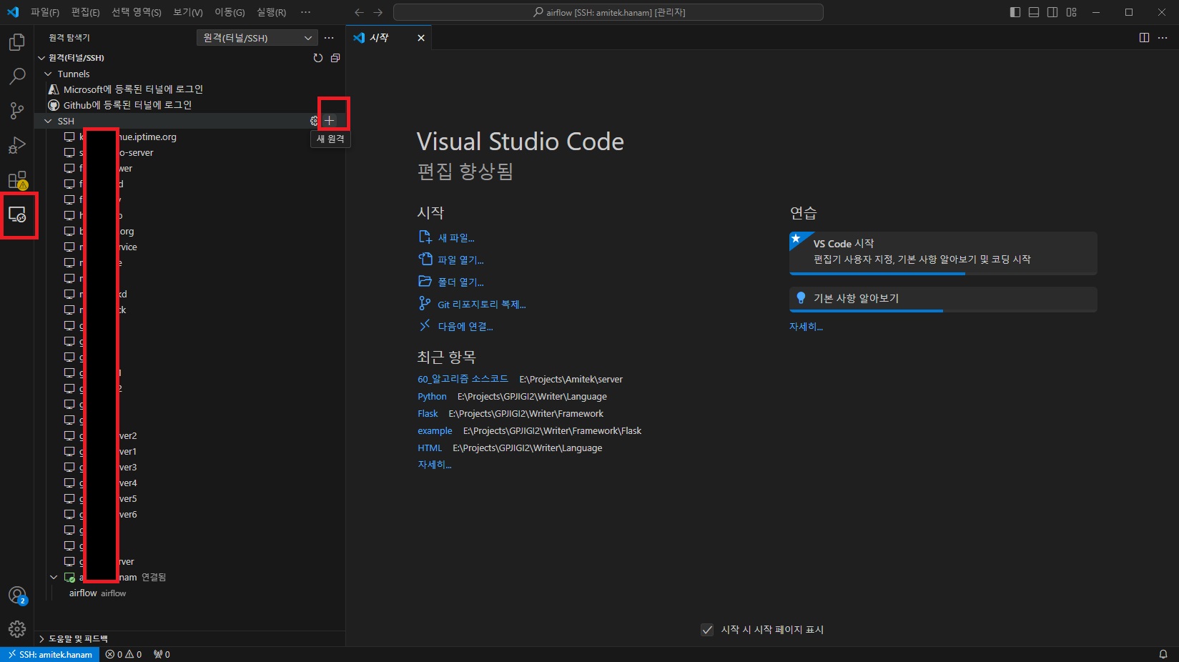Show more recent items 자세히...
1179x662 pixels.
tap(434, 465)
